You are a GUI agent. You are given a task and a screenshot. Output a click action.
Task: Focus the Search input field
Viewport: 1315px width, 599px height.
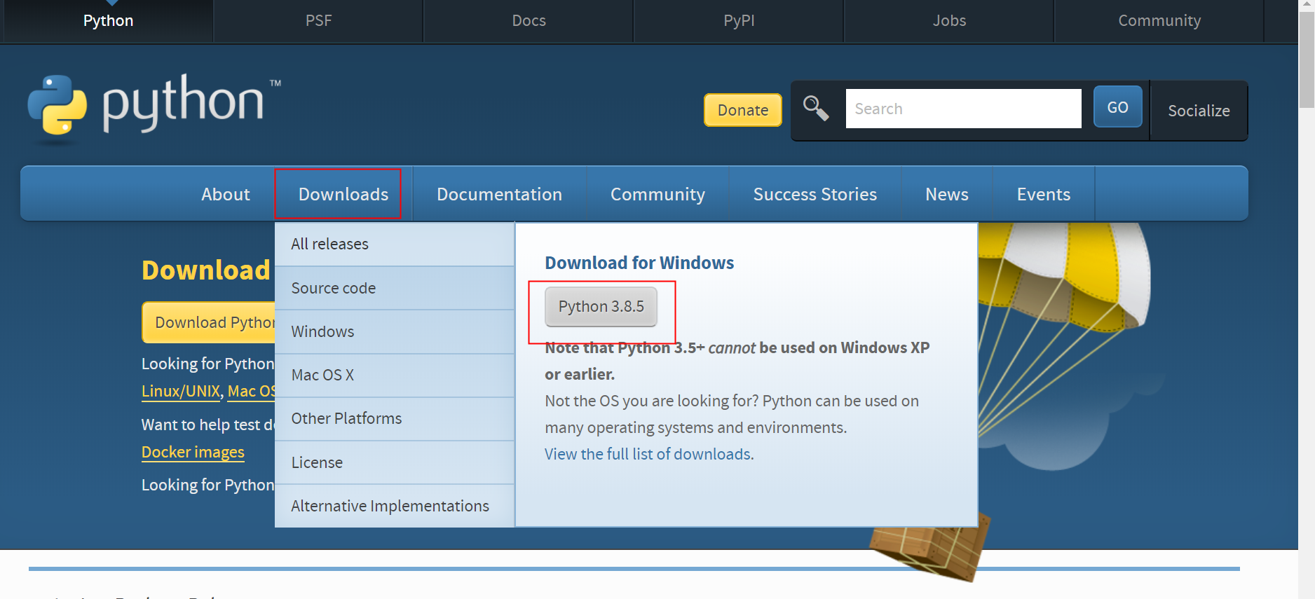pyautogui.click(x=963, y=109)
